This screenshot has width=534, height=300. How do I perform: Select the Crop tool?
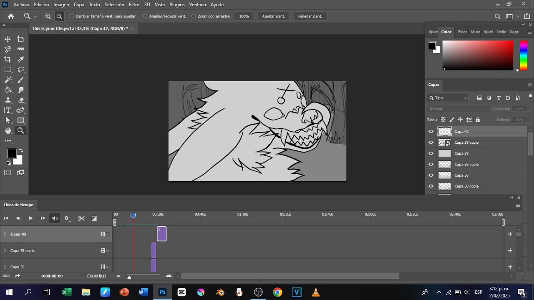[x=8, y=59]
